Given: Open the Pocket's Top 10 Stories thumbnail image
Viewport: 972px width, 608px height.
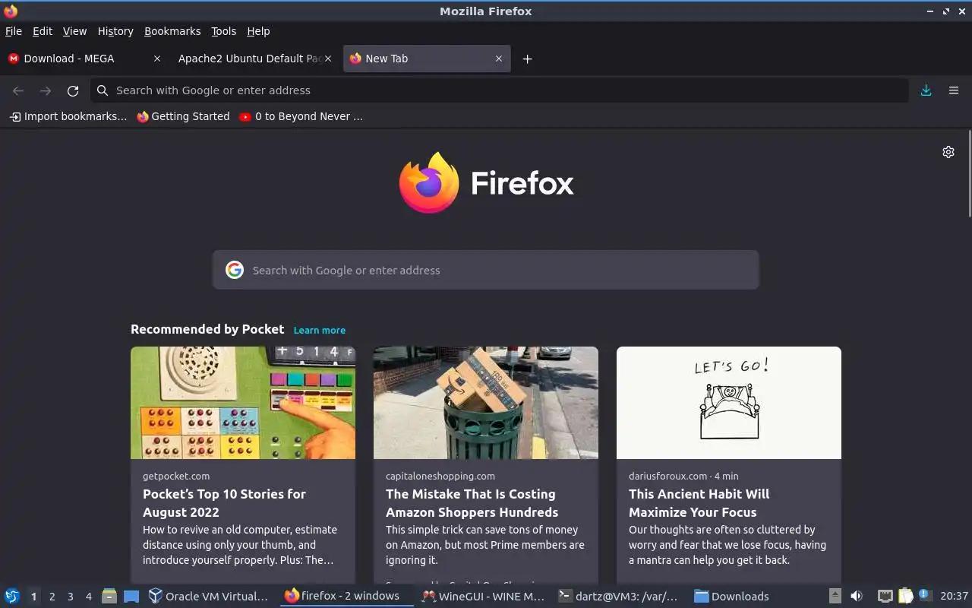Looking at the screenshot, I should point(243,403).
